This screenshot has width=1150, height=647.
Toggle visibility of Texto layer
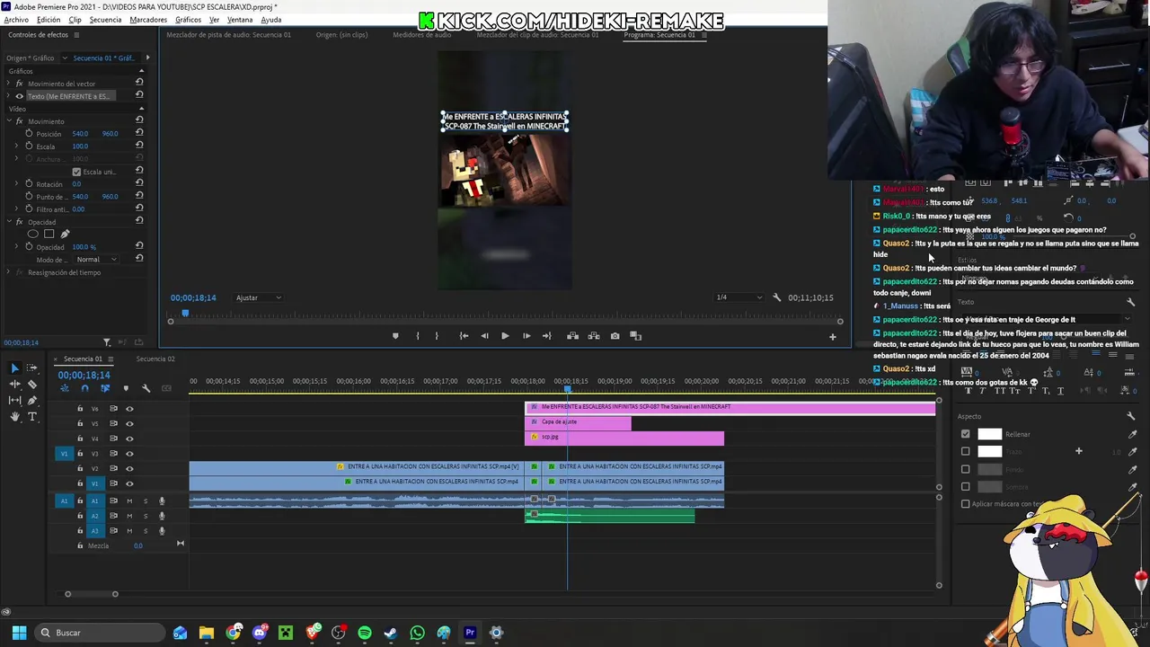point(19,96)
